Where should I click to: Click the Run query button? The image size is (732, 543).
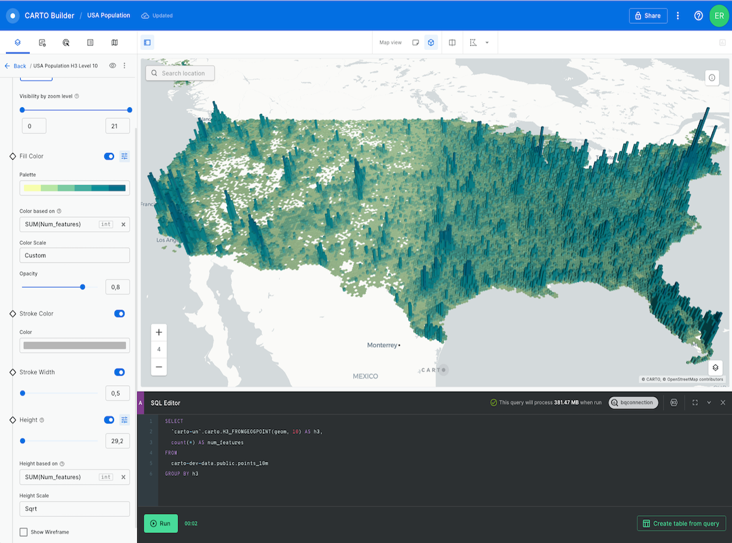pos(160,523)
